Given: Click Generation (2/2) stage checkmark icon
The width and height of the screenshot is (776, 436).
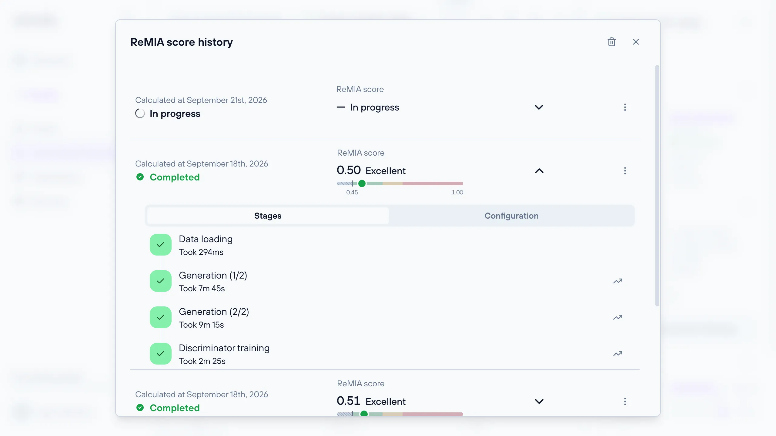Looking at the screenshot, I should pos(161,317).
